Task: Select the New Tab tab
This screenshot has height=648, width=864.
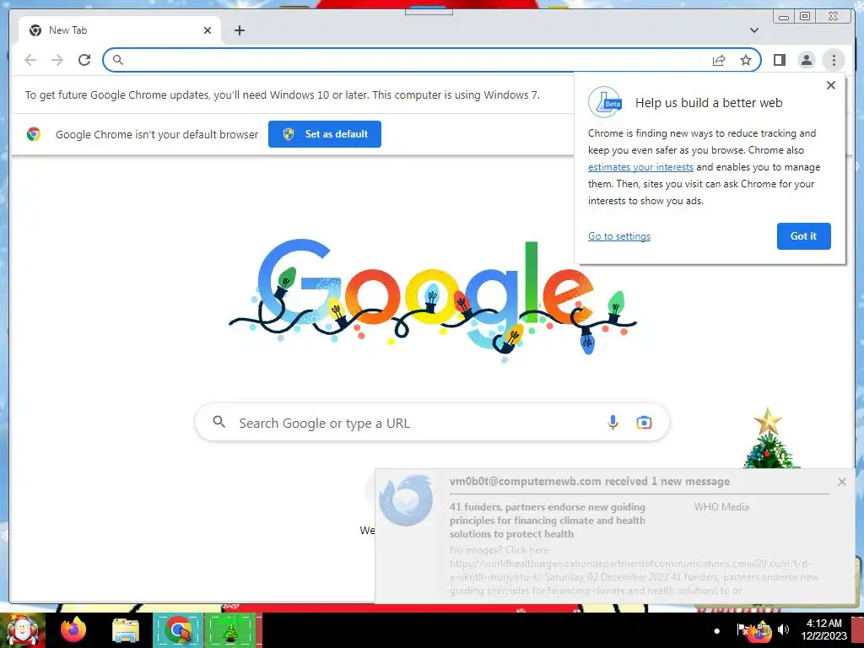Action: [120, 30]
